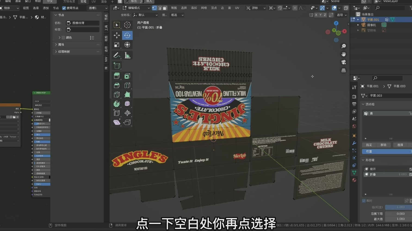Open the 游标 pivot dropdown
This screenshot has height=231, width=412.
pos(256,8)
